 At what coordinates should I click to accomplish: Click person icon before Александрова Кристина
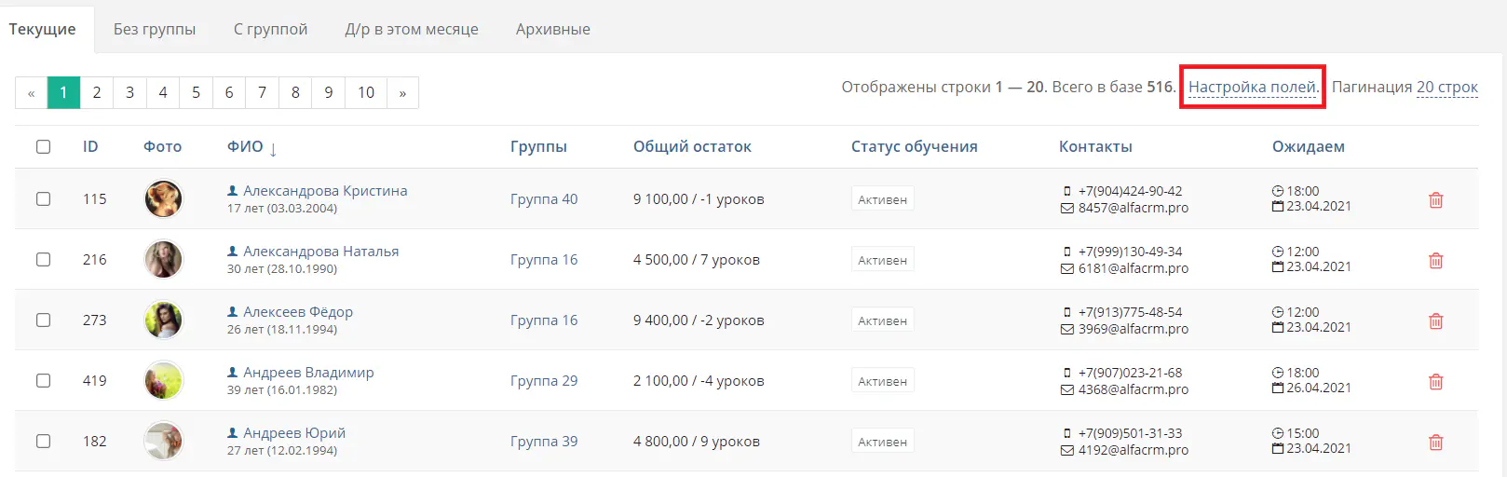point(233,190)
